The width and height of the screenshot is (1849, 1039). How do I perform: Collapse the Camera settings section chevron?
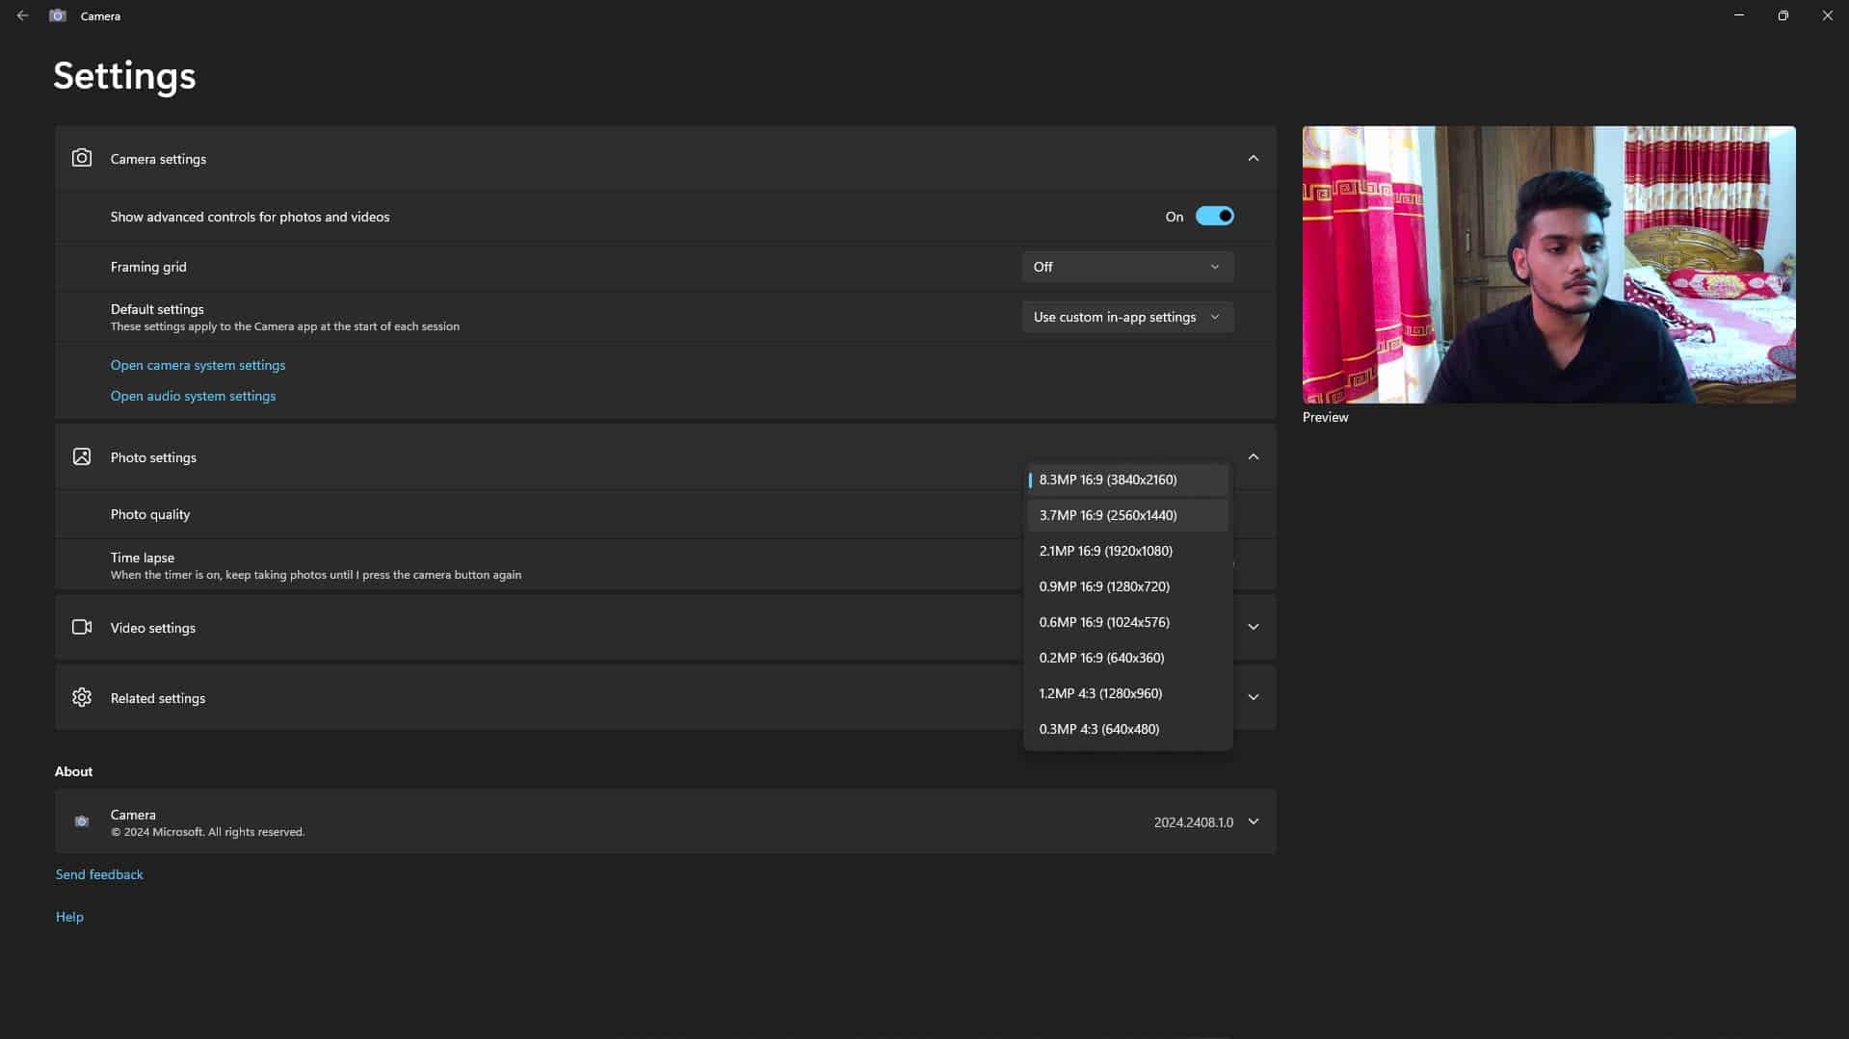click(1253, 158)
